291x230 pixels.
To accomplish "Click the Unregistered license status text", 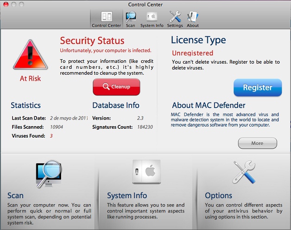I will click(192, 53).
